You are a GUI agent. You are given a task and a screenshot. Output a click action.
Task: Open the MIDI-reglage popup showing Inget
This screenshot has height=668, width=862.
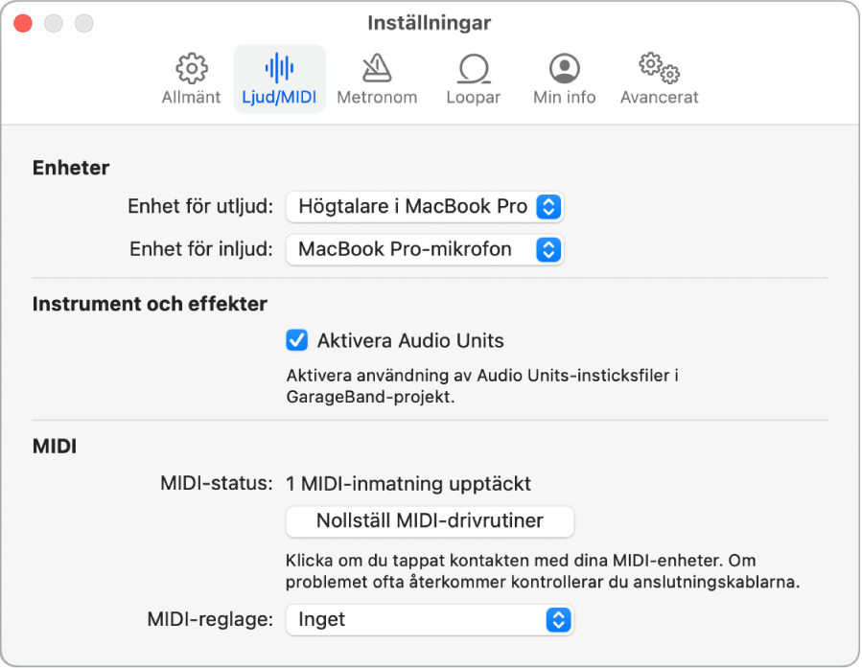coord(429,619)
